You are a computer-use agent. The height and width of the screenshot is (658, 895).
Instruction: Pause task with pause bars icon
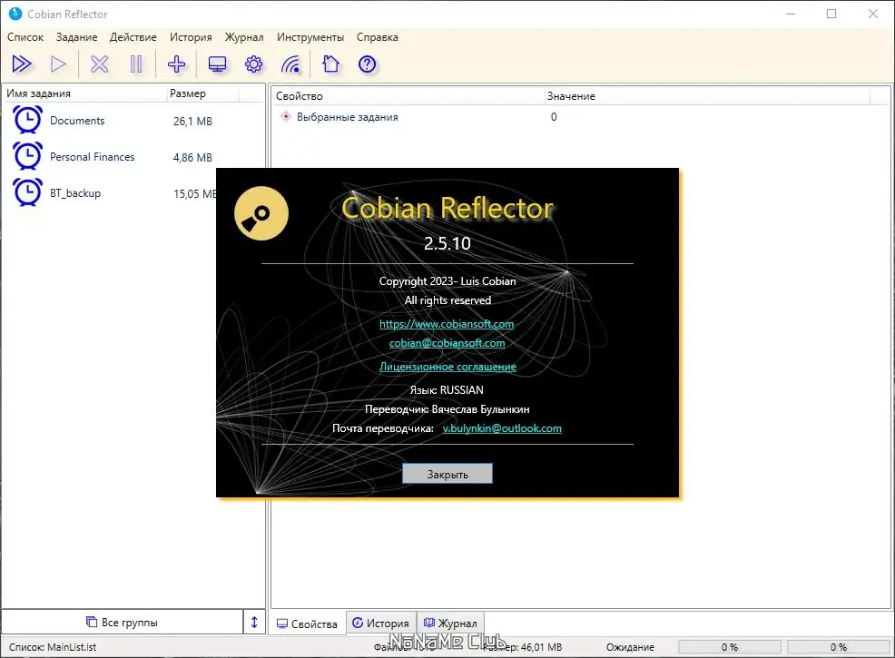(136, 64)
